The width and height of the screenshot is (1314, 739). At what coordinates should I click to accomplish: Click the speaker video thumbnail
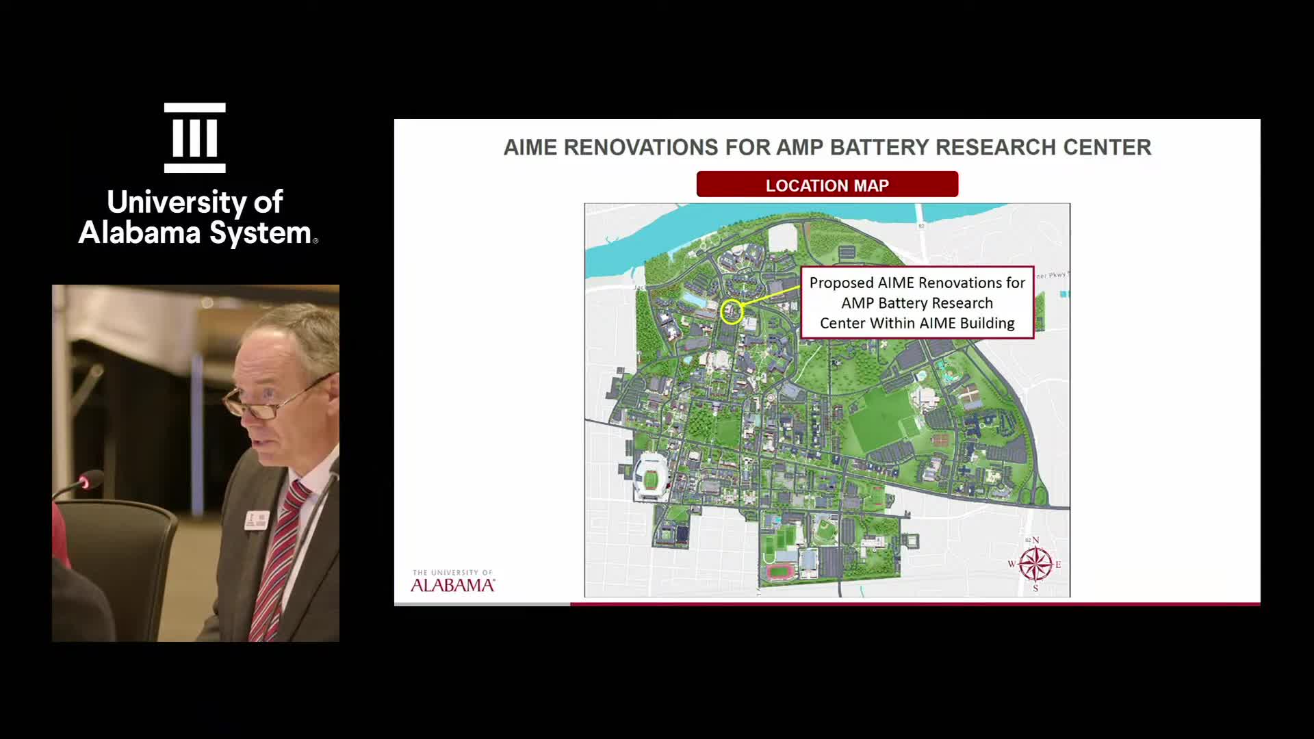[x=196, y=463]
